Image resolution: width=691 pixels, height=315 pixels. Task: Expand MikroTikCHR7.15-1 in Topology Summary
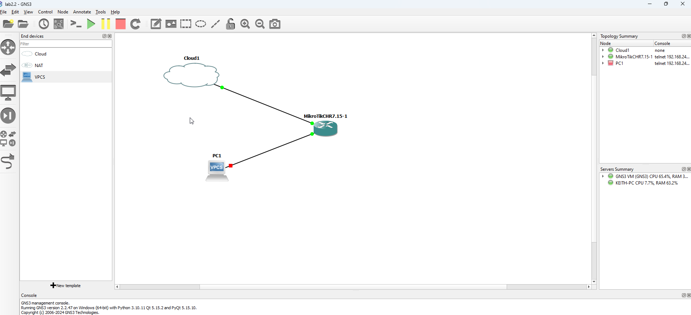point(603,57)
